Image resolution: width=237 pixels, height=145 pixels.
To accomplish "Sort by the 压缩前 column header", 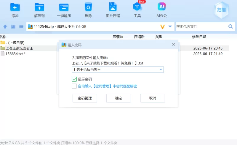I will (x=118, y=37).
